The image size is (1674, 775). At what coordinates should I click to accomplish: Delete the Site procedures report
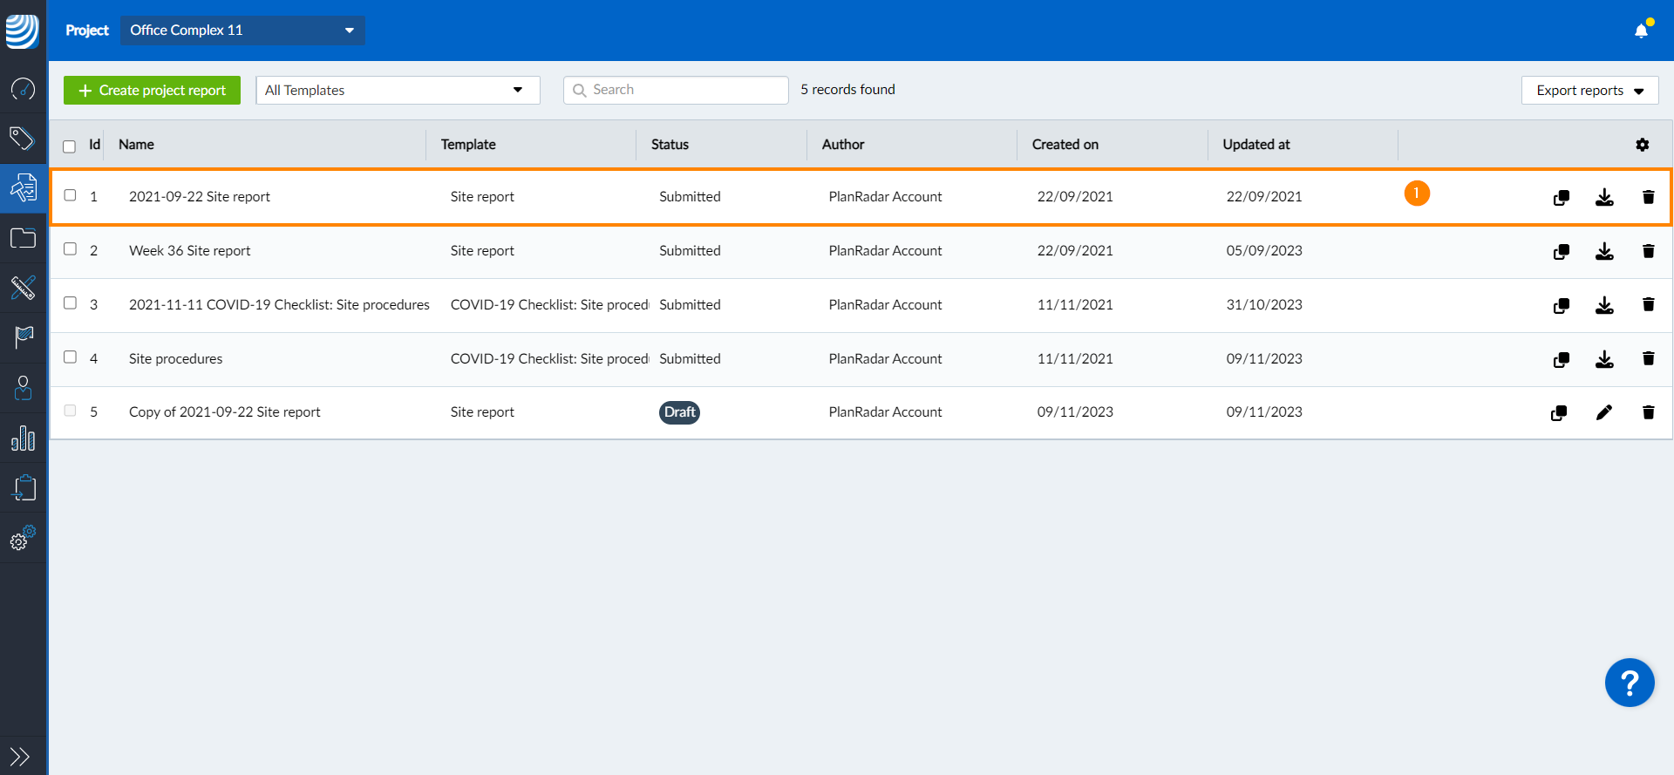[x=1648, y=358]
